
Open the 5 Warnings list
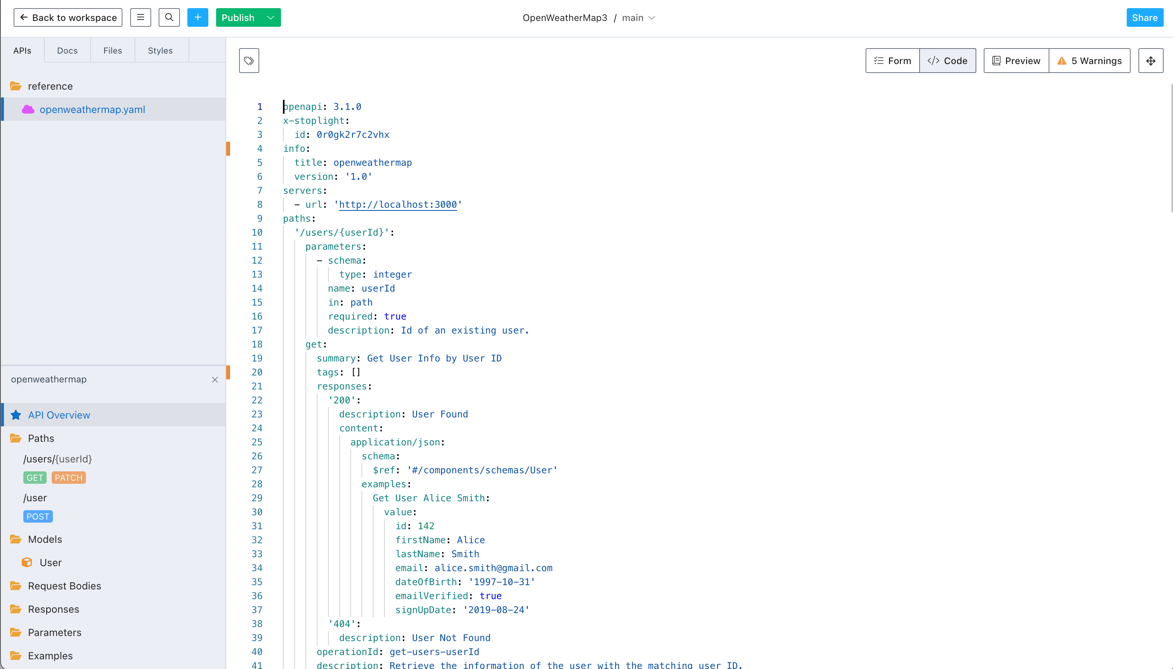1089,61
